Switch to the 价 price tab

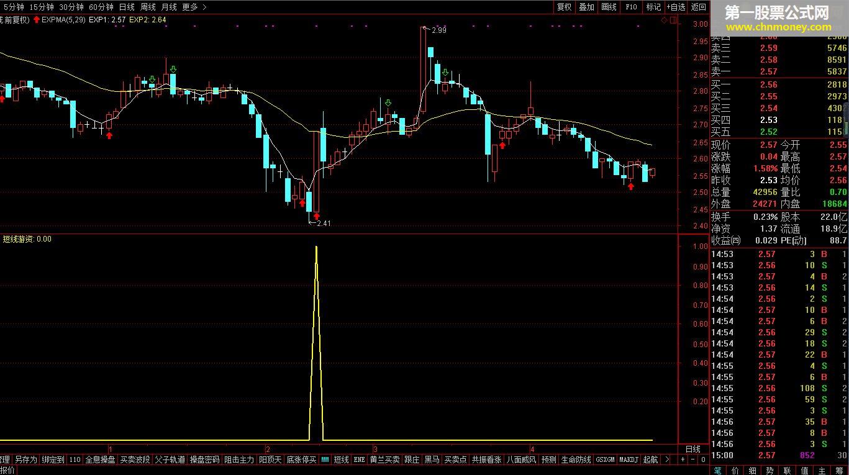coord(735,471)
